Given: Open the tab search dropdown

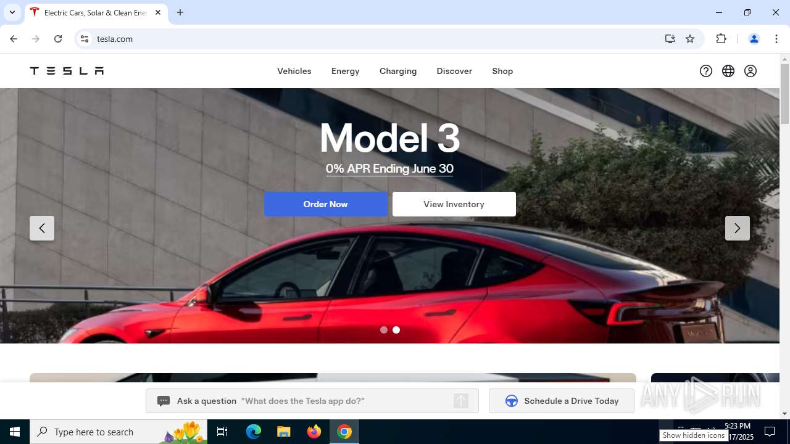Looking at the screenshot, I should [x=12, y=12].
